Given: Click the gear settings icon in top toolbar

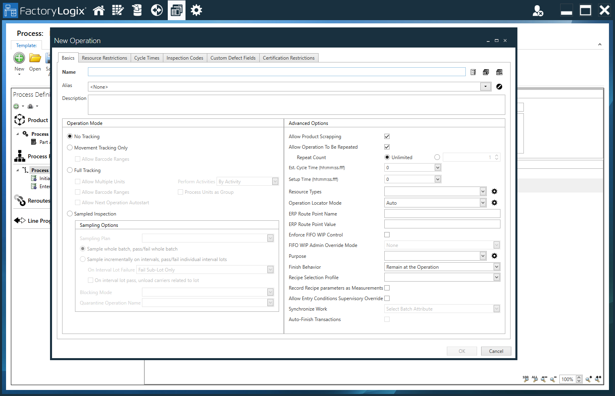Looking at the screenshot, I should click(x=196, y=10).
